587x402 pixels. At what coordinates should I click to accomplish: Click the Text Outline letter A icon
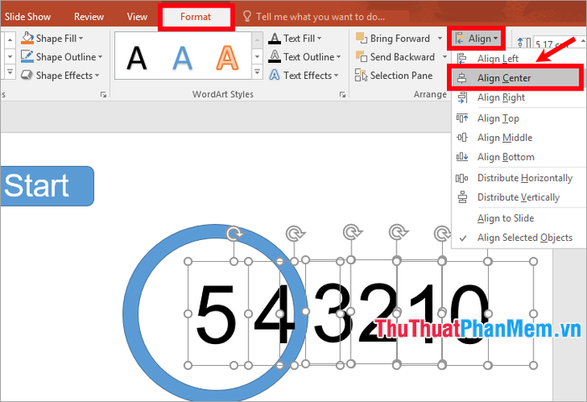(274, 56)
